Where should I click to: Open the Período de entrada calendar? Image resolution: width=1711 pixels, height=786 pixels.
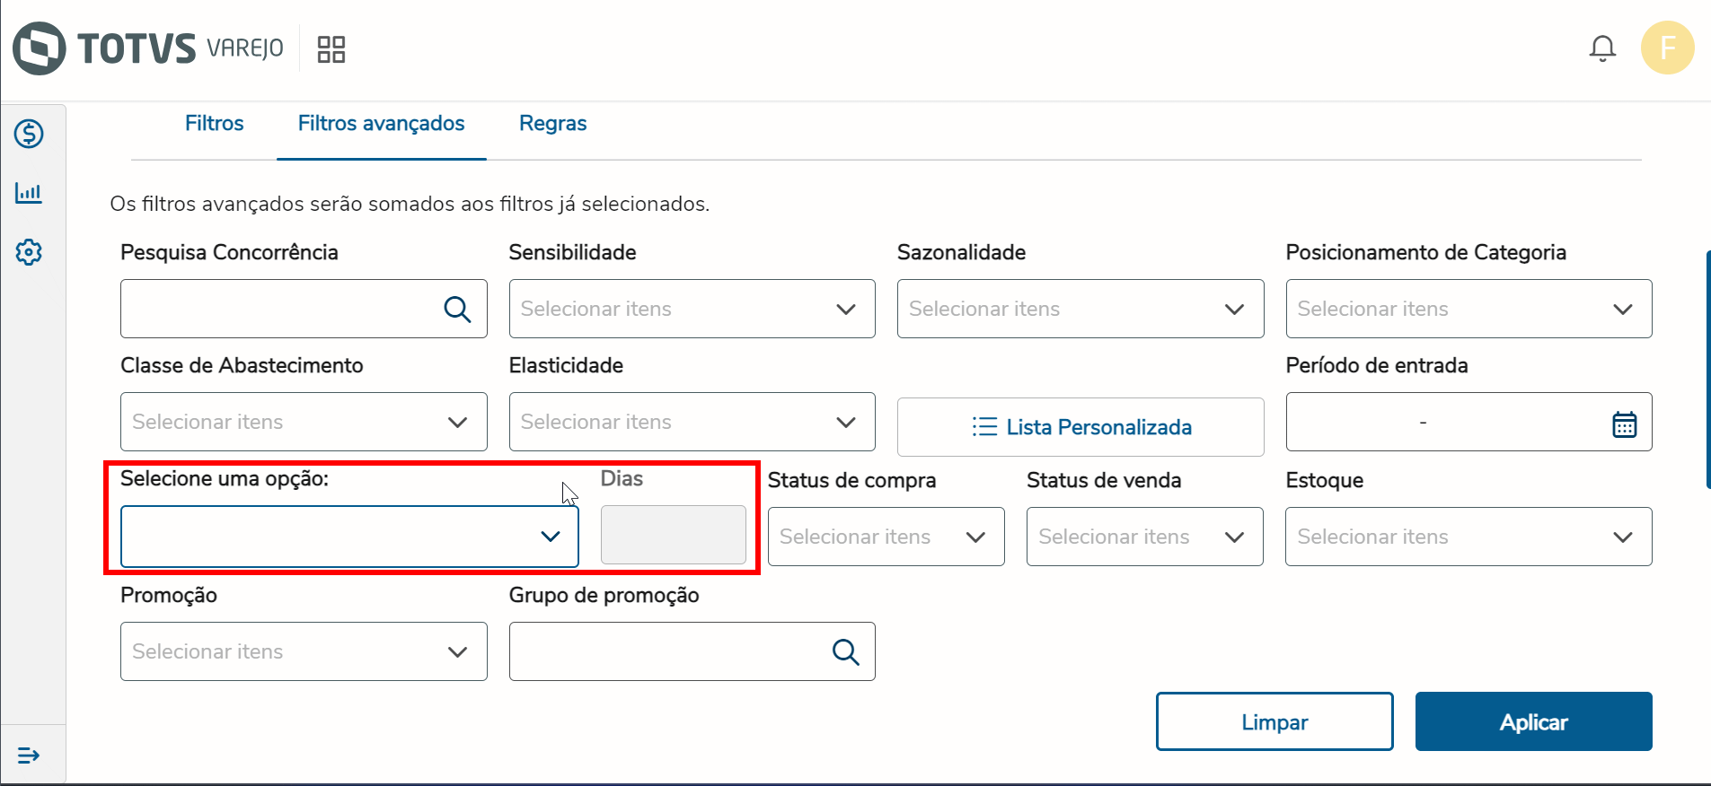pyautogui.click(x=1624, y=424)
